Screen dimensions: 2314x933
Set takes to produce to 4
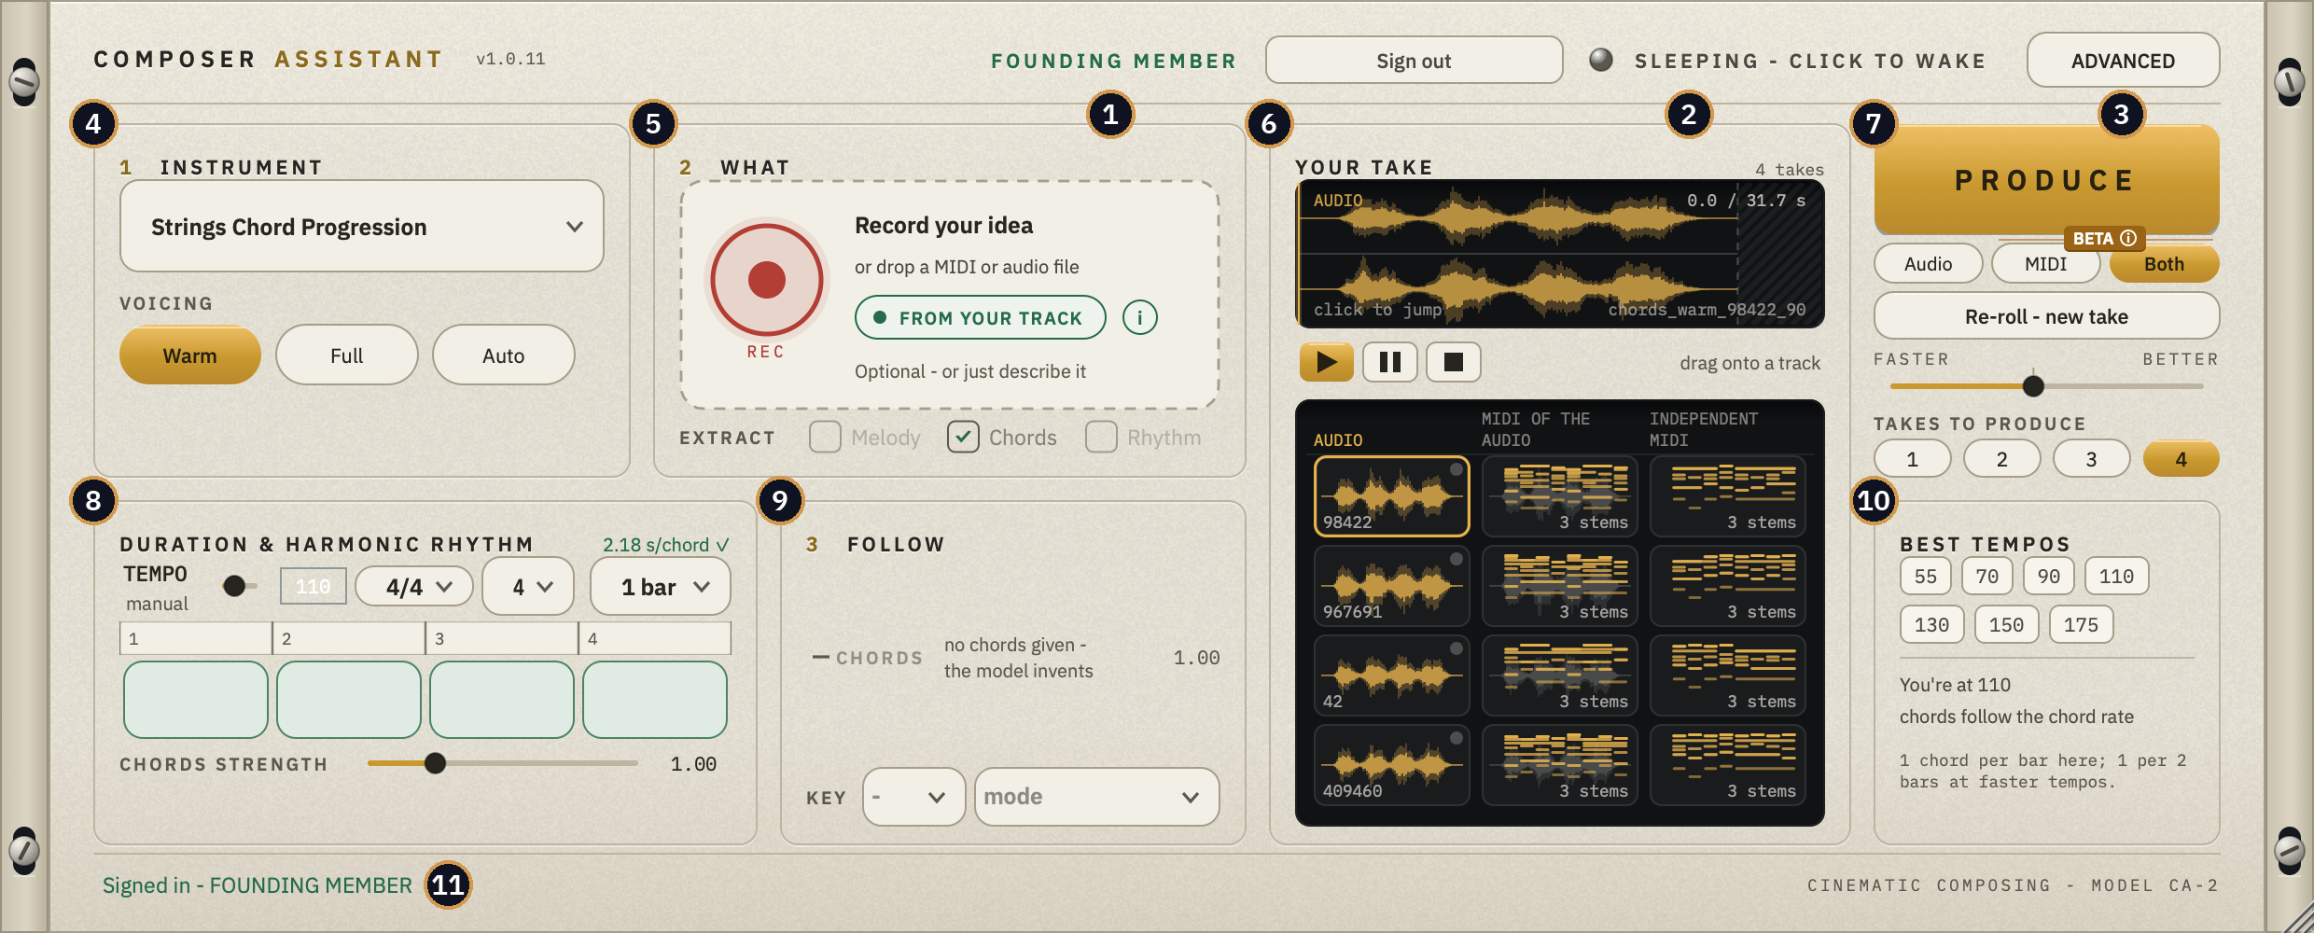coord(2182,459)
